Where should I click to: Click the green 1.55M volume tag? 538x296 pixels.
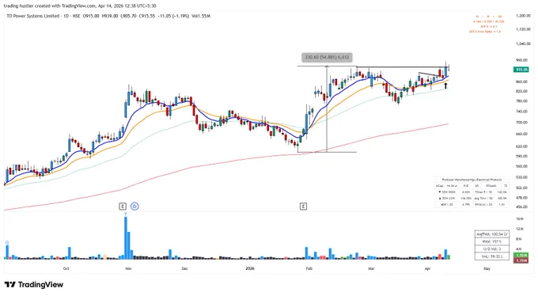click(521, 256)
